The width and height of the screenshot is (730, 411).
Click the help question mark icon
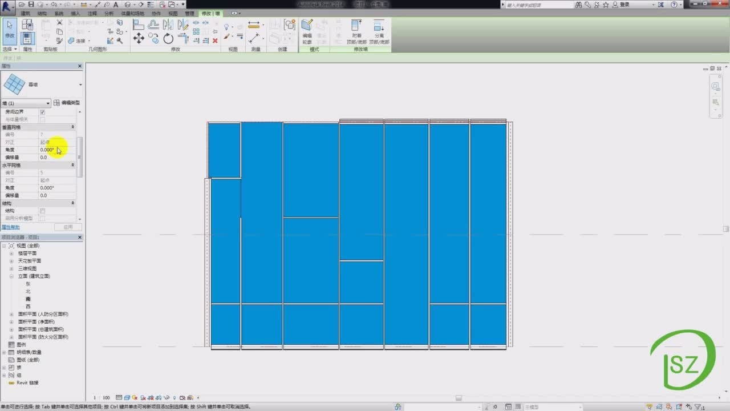point(674,5)
